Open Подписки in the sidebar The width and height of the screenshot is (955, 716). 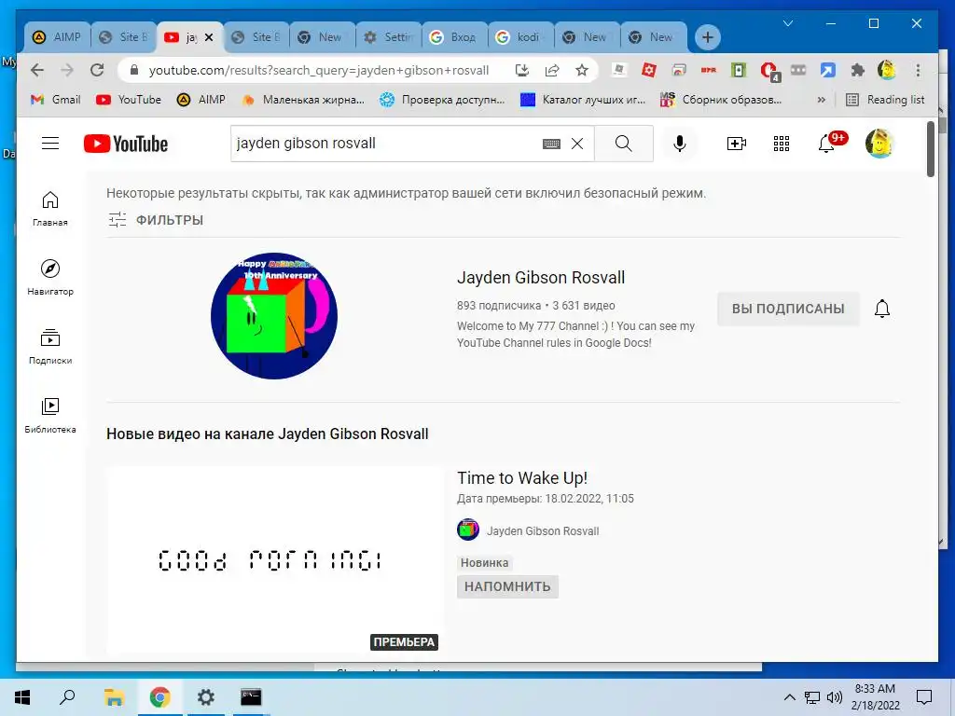point(50,347)
